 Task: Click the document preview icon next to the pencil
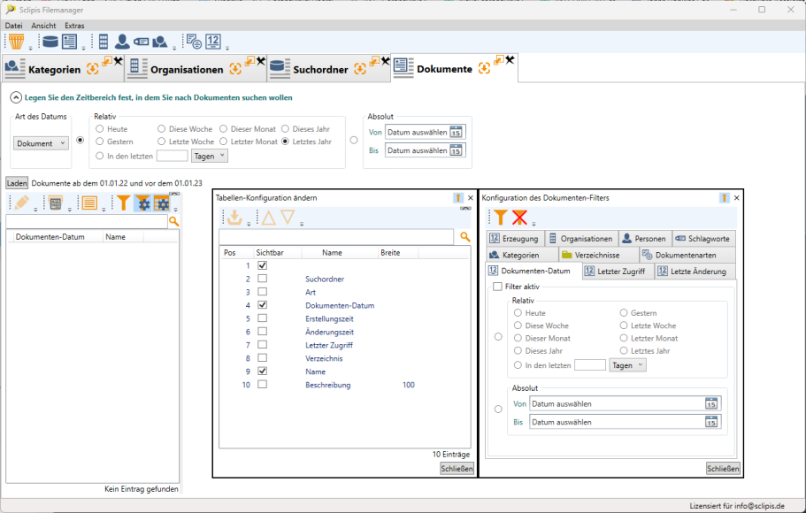(x=56, y=203)
